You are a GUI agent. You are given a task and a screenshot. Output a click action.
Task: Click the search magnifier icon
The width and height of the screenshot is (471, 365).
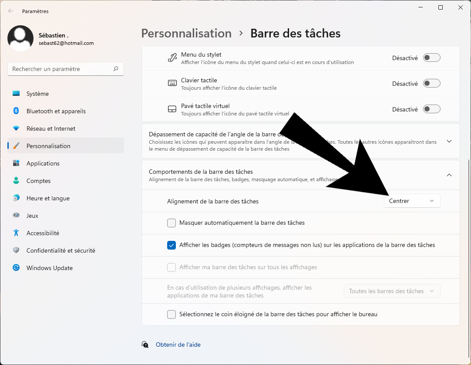tap(116, 69)
